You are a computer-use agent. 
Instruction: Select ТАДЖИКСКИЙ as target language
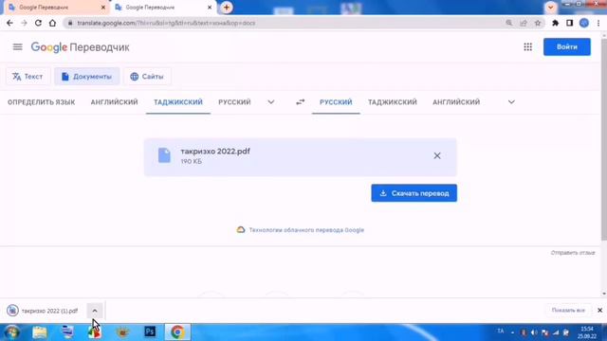coord(392,102)
